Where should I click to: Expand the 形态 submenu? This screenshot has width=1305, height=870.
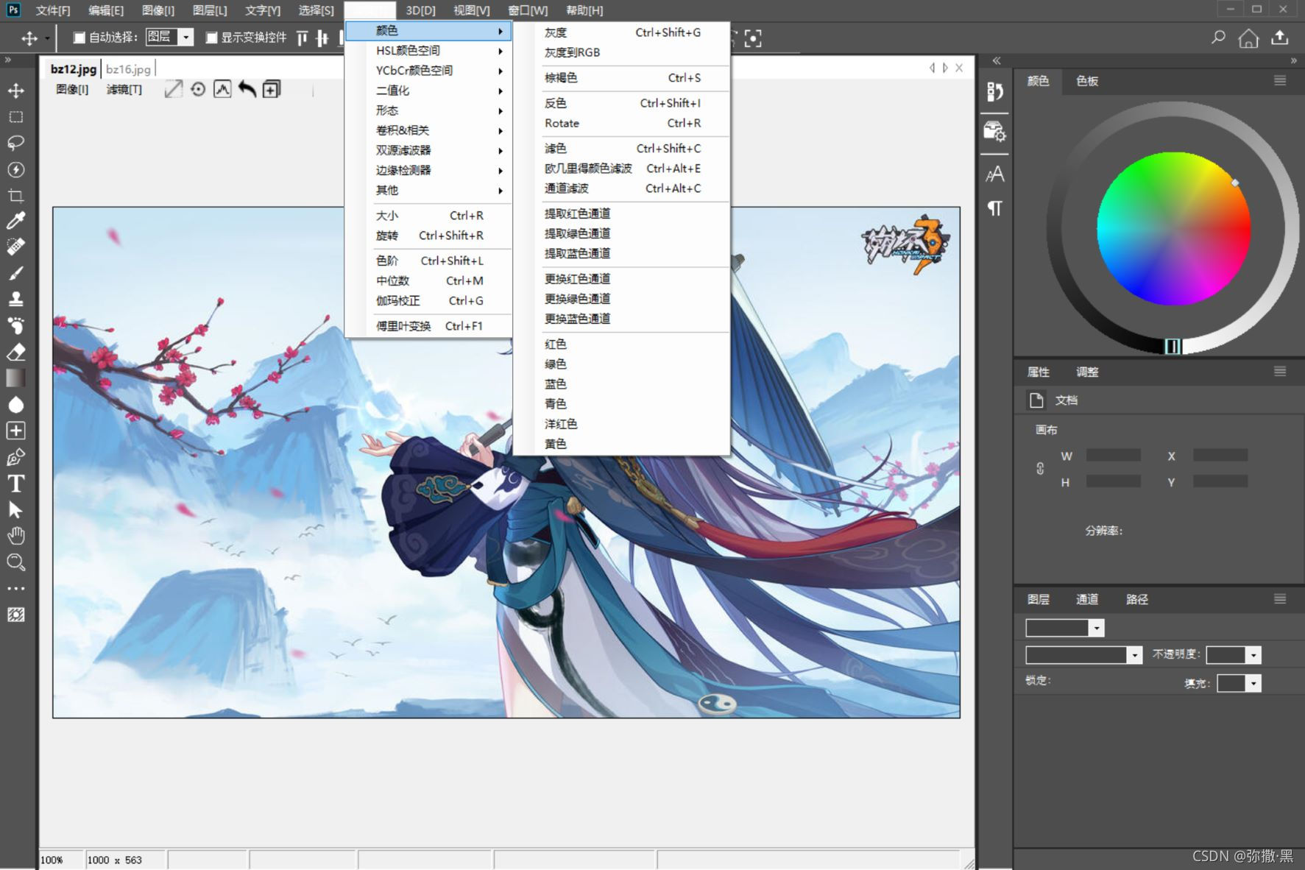pyautogui.click(x=428, y=110)
